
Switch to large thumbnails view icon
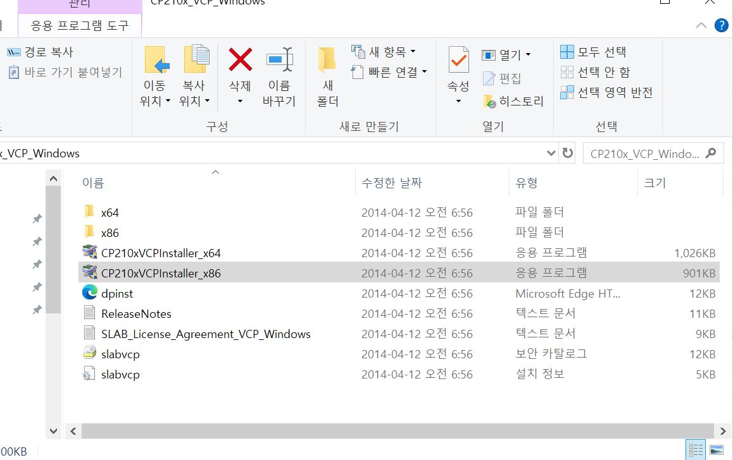pos(717,450)
